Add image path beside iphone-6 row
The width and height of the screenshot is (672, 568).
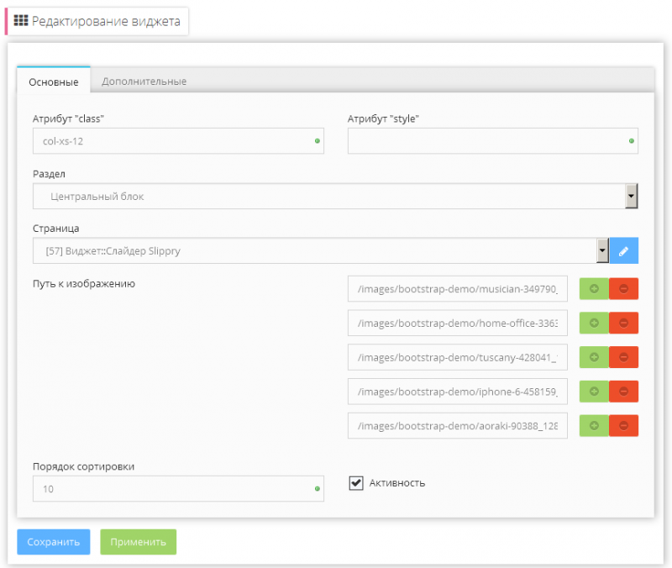click(593, 392)
